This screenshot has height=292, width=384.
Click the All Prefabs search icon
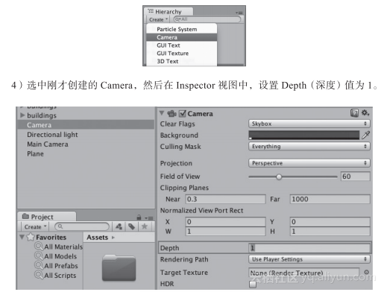[x=39, y=265]
